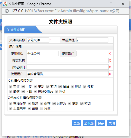Toggle the 下载 permission checkbox
131x138 pixels.
click(x=23, y=92)
